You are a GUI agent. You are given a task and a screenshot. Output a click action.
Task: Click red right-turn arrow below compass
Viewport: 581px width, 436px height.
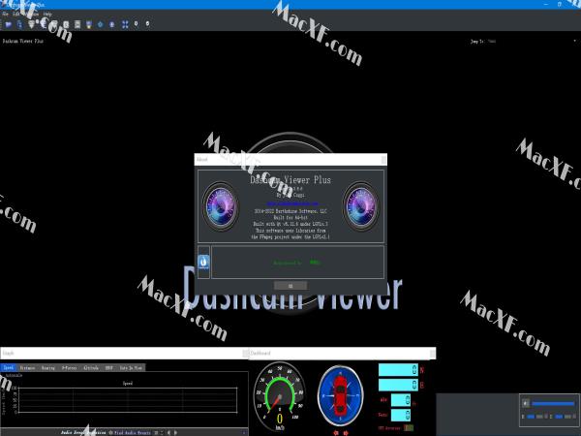(x=346, y=433)
